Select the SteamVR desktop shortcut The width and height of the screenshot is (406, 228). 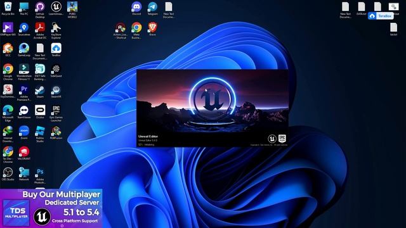pos(56,91)
